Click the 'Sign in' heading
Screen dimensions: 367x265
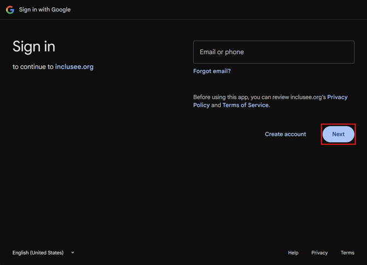coord(34,47)
